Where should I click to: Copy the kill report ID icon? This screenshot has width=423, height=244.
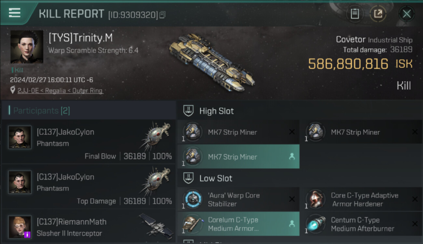(162, 15)
